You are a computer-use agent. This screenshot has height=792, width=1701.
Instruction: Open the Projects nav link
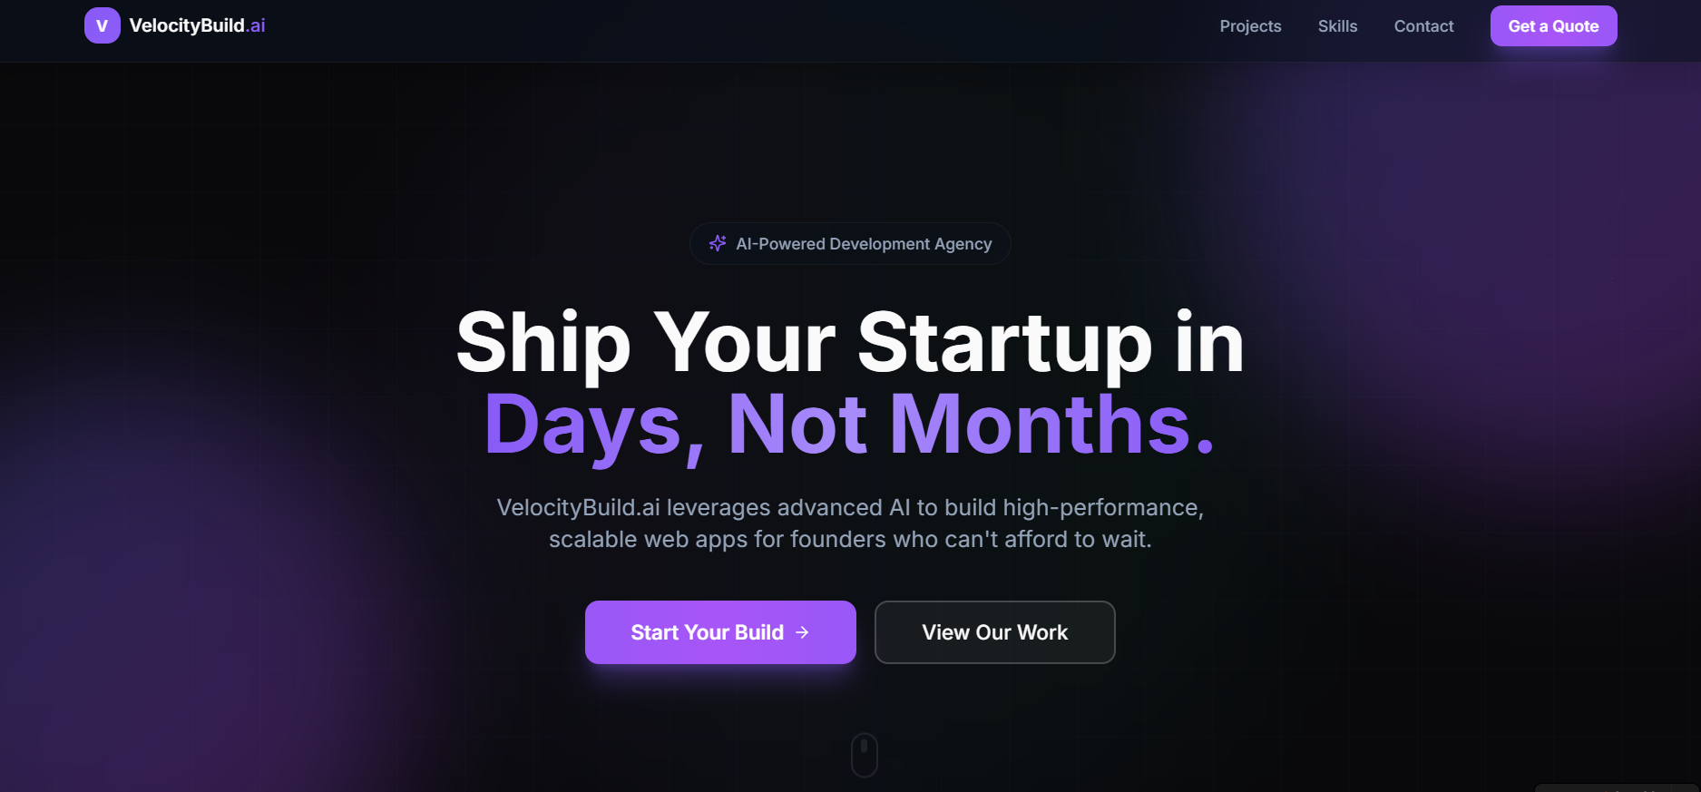[x=1250, y=26]
